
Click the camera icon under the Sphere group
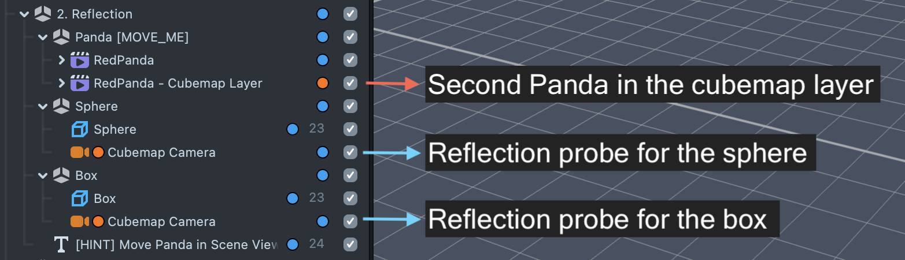click(x=80, y=152)
